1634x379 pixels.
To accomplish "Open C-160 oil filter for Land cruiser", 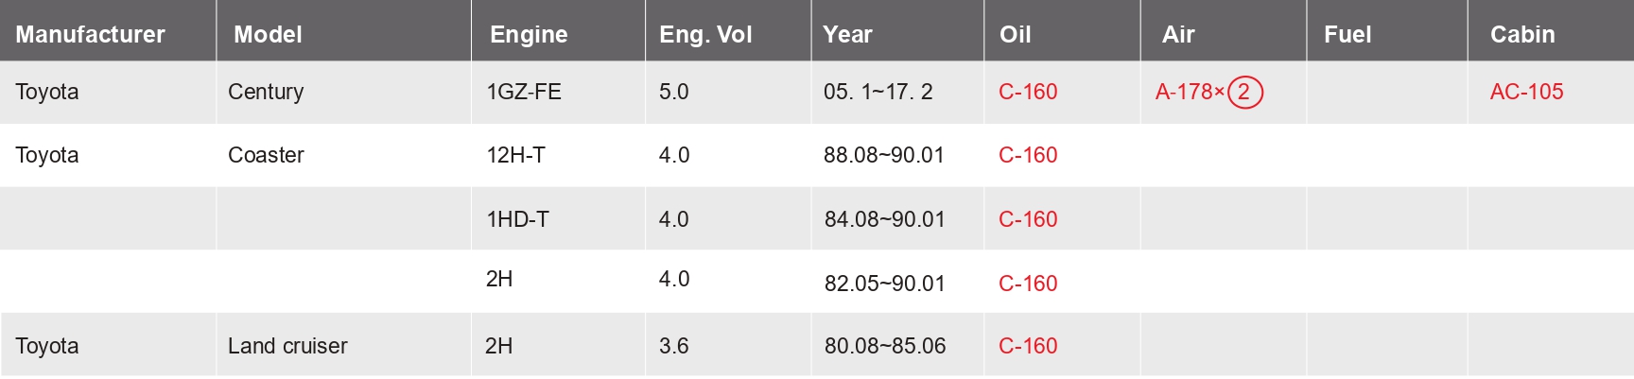I will pos(1028,346).
